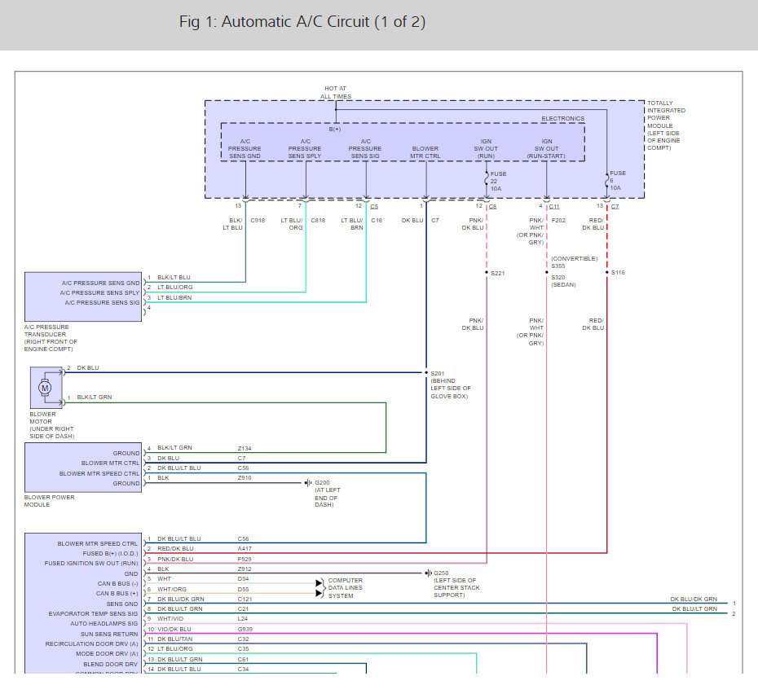The image size is (758, 694).
Task: Click 'BLOWER POWER MODULE' component label
Action: 49,501
